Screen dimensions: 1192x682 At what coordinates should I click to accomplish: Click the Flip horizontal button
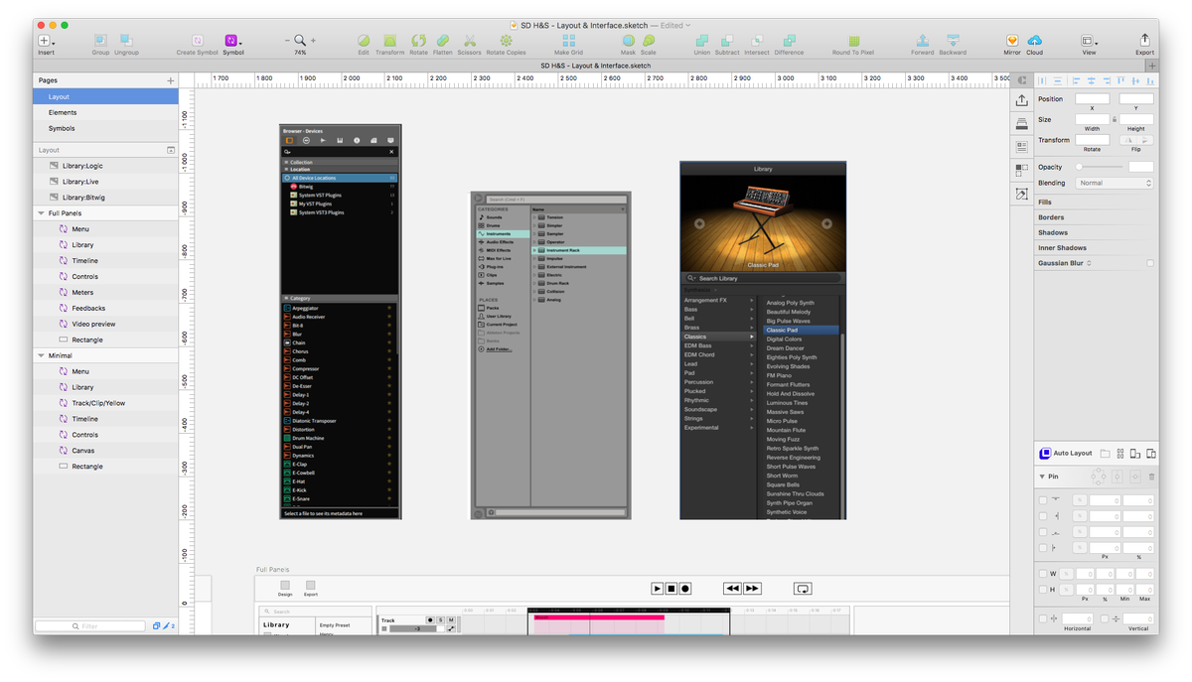(x=1127, y=140)
